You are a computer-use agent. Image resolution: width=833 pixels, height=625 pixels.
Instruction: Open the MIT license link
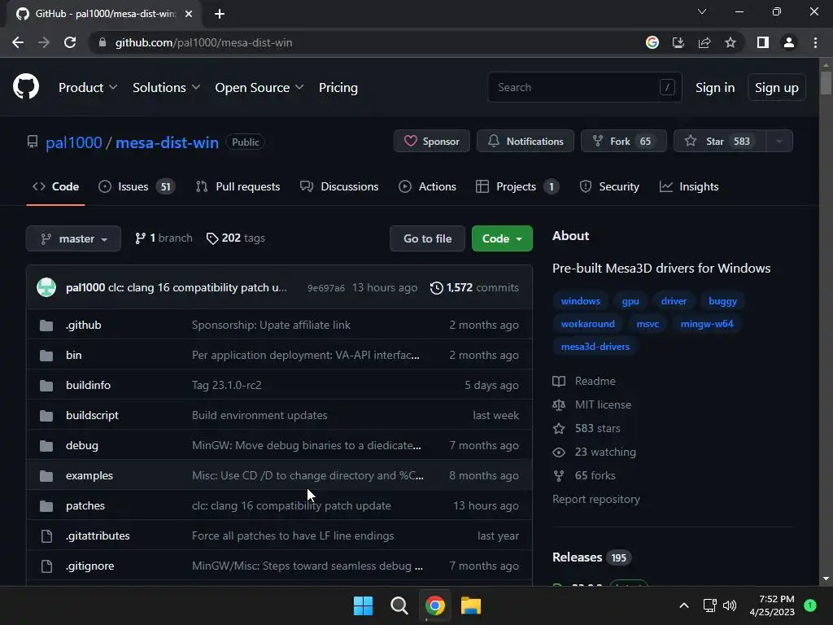pos(592,404)
